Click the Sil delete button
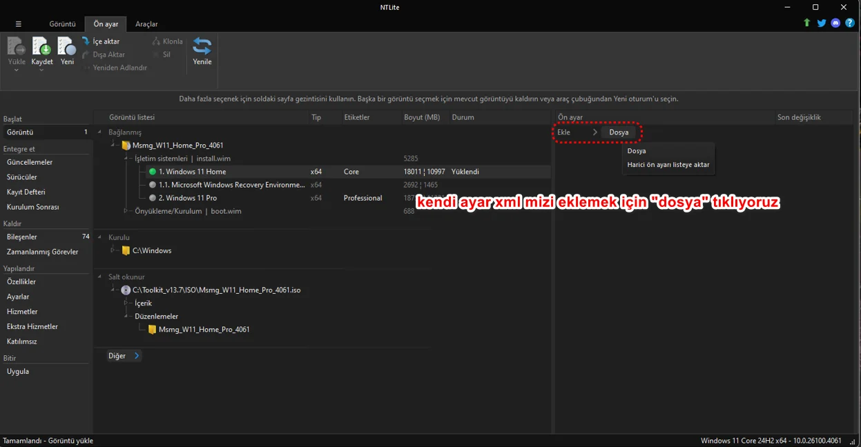This screenshot has height=447, width=861. (x=161, y=54)
